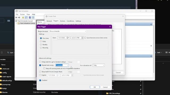Click Cancel in the Create Task dialog
This screenshot has width=170, height=95.
click(118, 73)
